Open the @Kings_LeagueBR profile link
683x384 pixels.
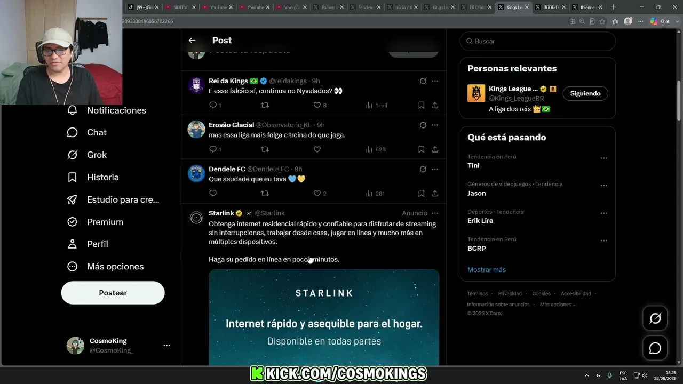(x=516, y=98)
